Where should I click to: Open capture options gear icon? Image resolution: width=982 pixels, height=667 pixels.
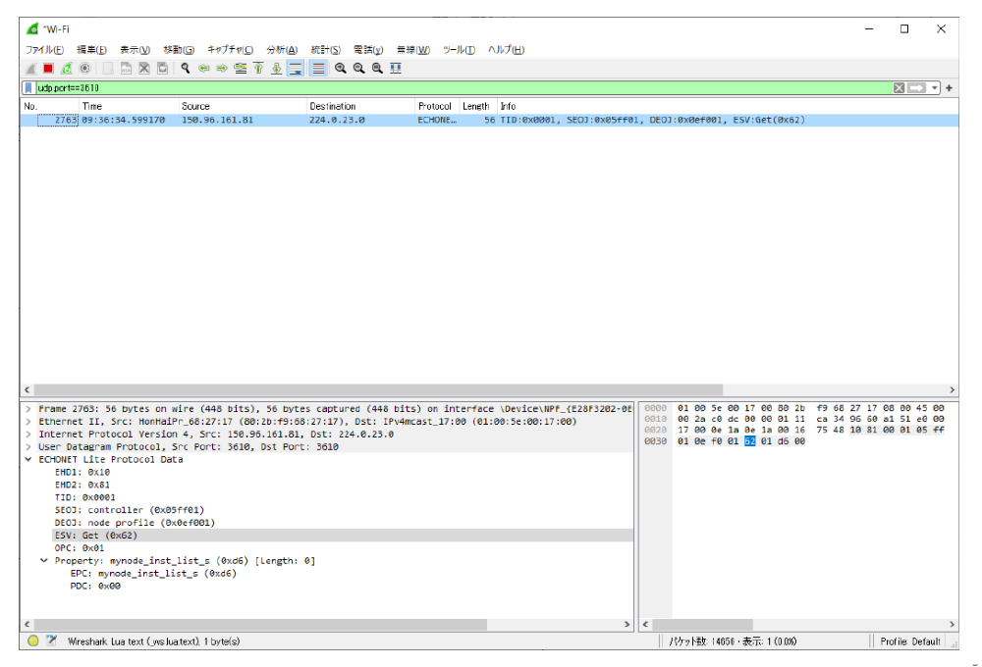(x=85, y=69)
